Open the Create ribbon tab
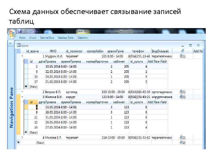The width and height of the screenshot is (211, 158). pos(33,38)
